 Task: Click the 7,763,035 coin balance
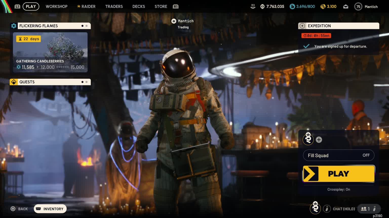(275, 7)
